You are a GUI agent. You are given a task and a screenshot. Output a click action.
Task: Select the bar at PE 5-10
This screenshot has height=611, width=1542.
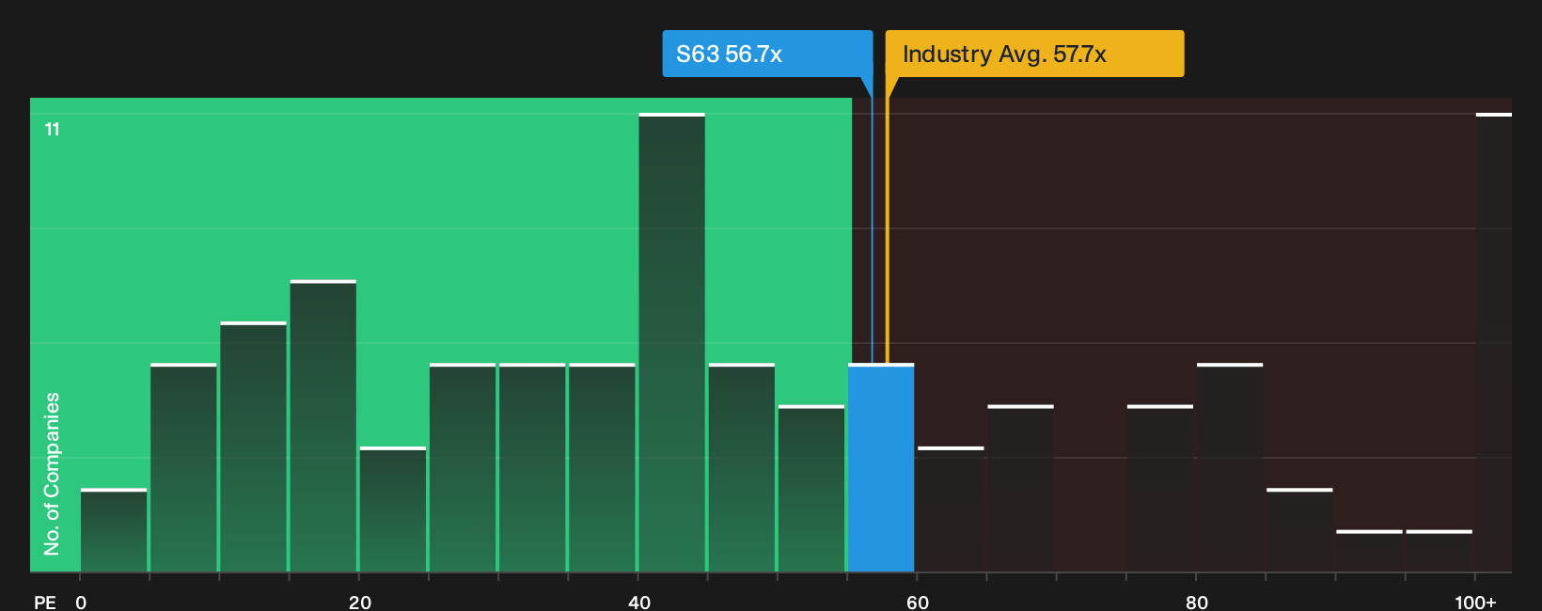coord(183,467)
